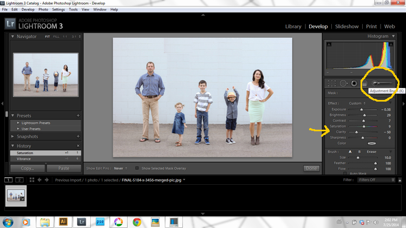Screen dimensions: 406x228
Task: Click the Clarity slider handle
Action: tap(356, 132)
